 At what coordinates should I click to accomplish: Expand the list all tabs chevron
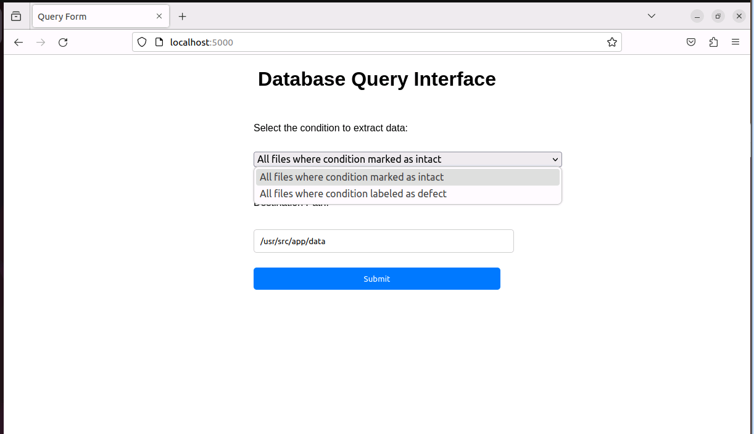coord(651,16)
